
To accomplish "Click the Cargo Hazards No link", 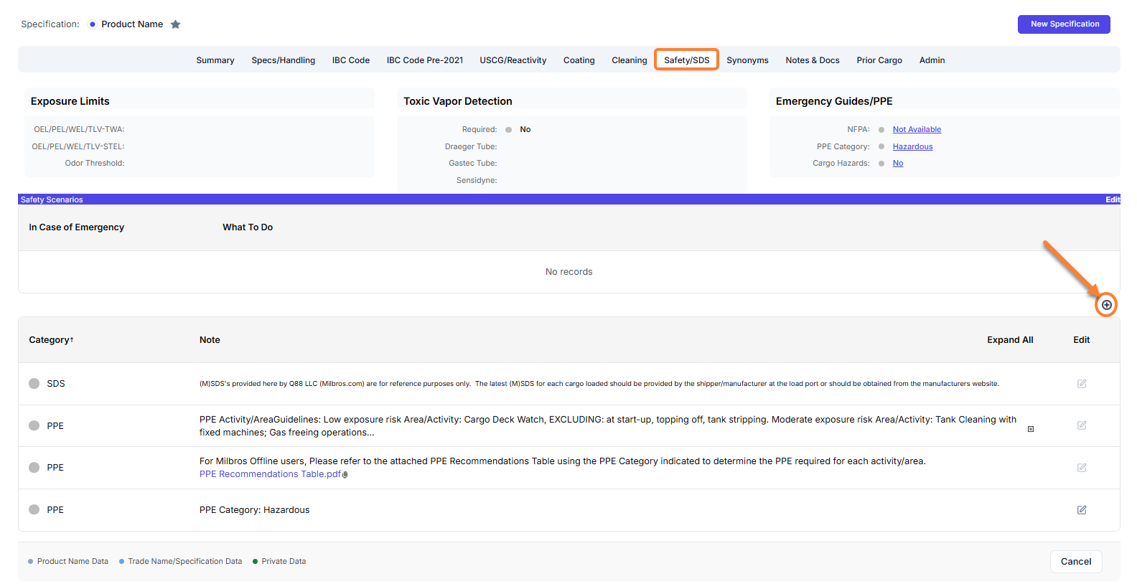I will [898, 164].
